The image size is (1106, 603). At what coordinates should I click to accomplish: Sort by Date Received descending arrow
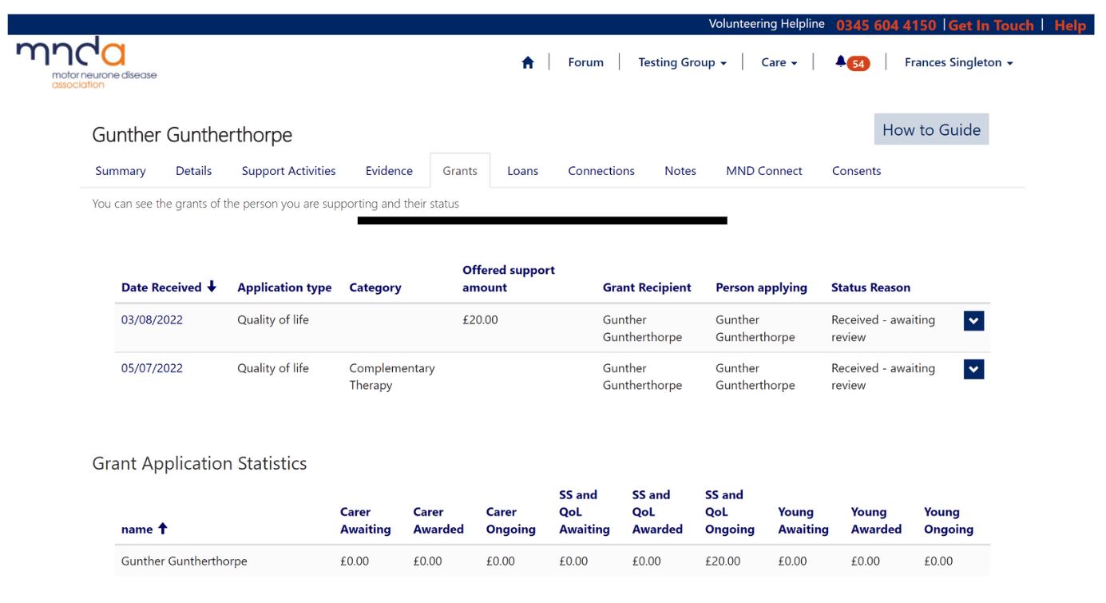click(212, 287)
